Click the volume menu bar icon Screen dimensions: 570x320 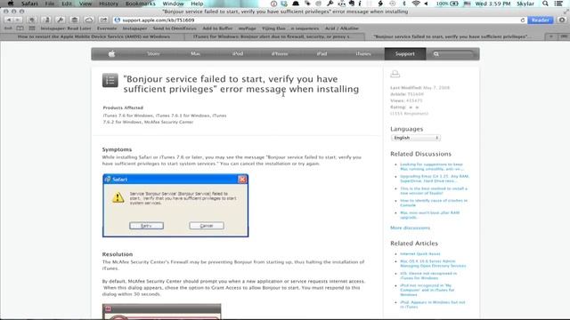pos(426,4)
